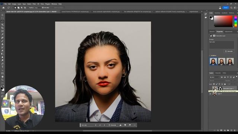Select the Object Selection tool
This screenshot has height=134, width=238.
coord(2,25)
